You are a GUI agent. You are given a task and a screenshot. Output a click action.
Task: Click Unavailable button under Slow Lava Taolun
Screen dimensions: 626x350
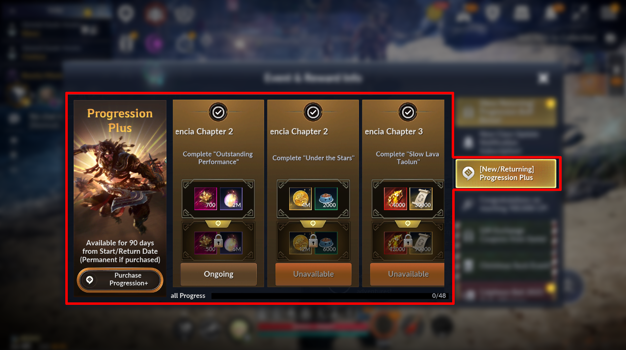407,274
